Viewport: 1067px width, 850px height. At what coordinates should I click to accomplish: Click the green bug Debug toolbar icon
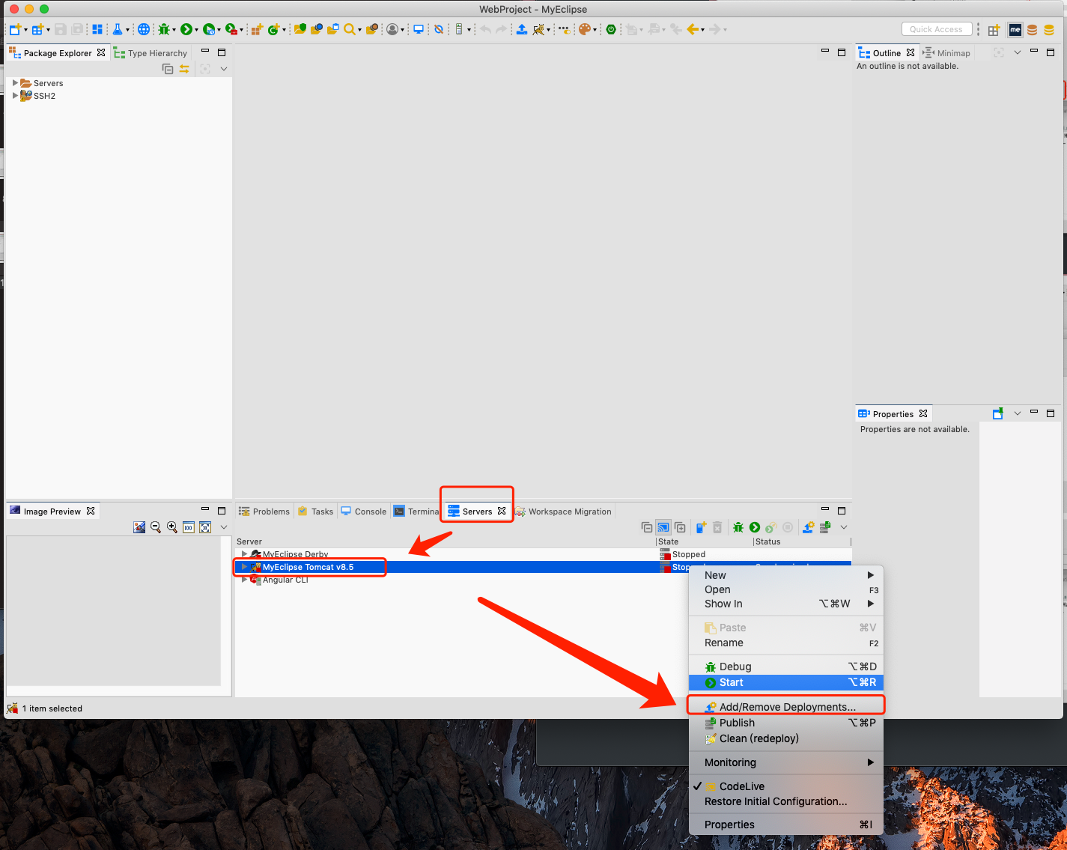[164, 29]
